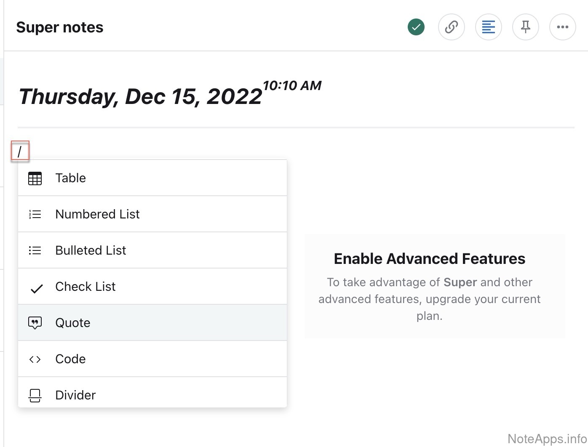The height and width of the screenshot is (447, 588).
Task: Click the green sync status checkmark
Action: coord(416,27)
